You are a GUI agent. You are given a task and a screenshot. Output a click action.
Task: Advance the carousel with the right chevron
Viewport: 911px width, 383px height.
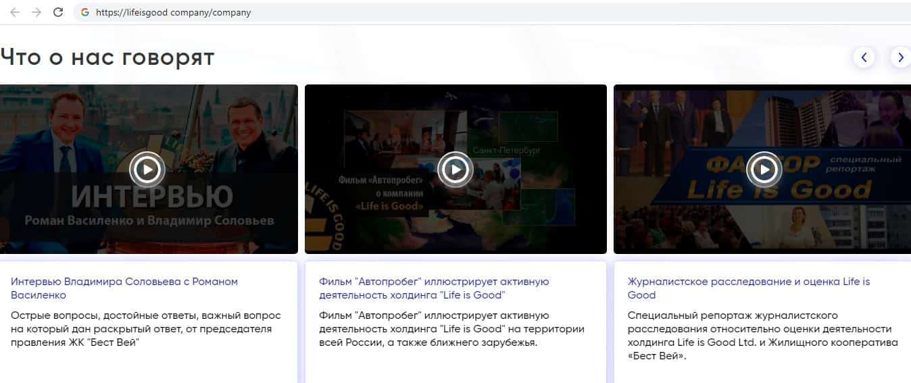(x=900, y=57)
